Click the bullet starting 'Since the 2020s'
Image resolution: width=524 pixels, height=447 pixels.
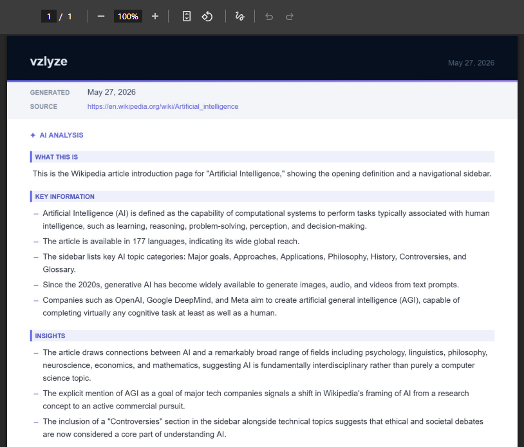coord(250,285)
